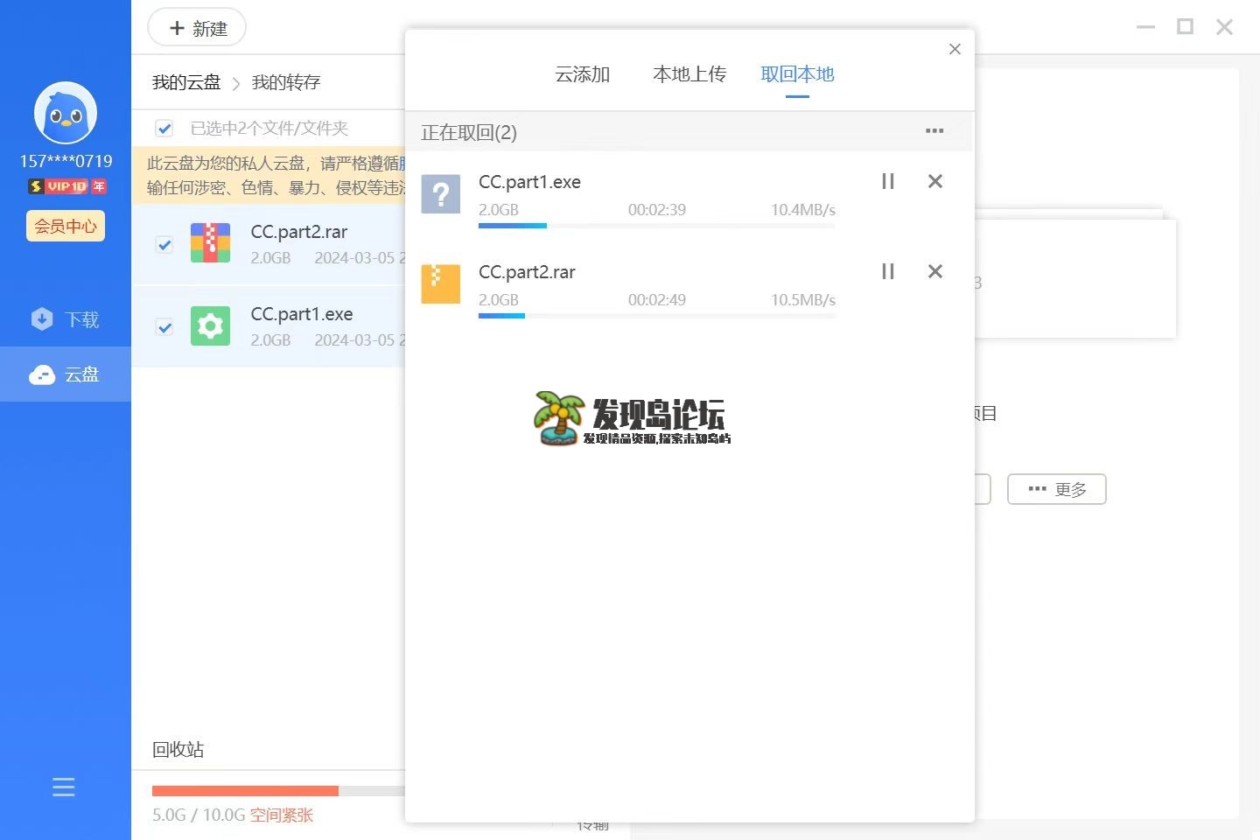Click CC.part1.exe download progress bar
This screenshot has height=840, width=1260.
click(657, 226)
